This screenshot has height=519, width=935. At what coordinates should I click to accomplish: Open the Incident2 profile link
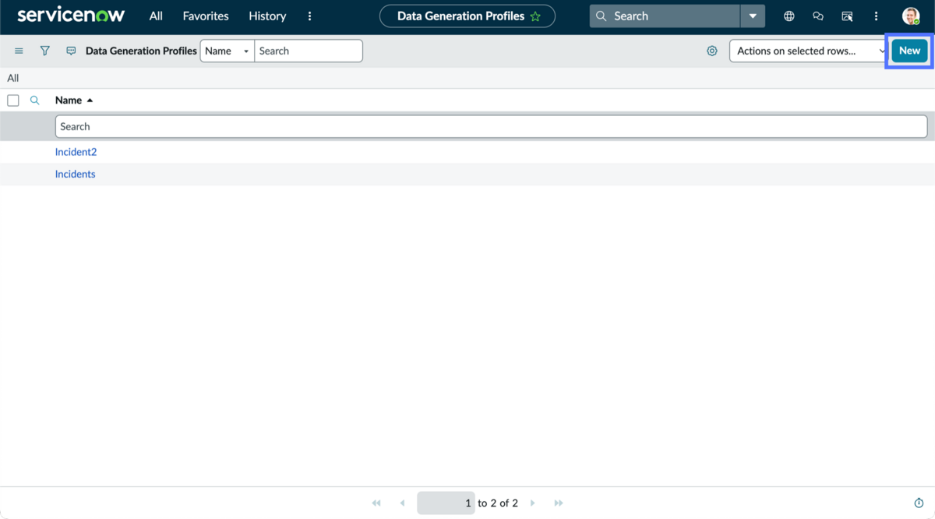click(x=76, y=152)
